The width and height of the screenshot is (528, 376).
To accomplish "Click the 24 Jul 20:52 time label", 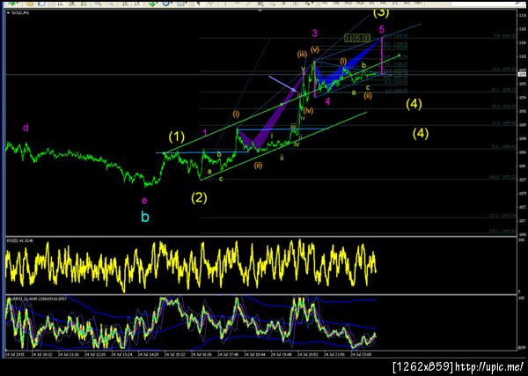I will pos(308,355).
